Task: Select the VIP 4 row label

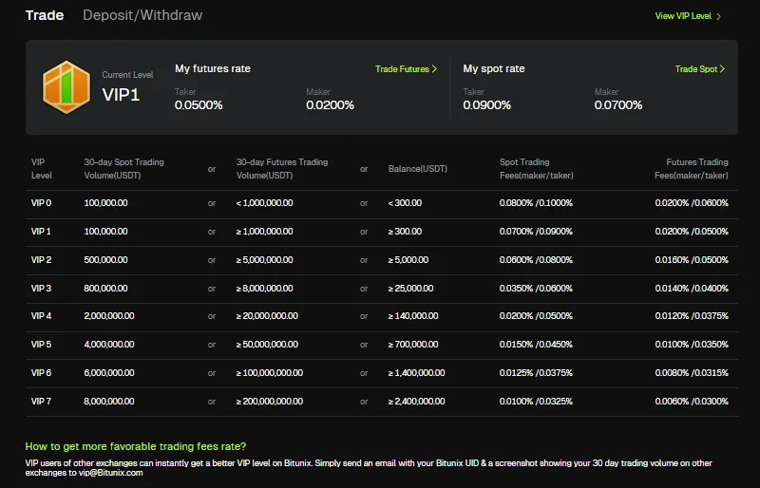Action: (x=41, y=316)
